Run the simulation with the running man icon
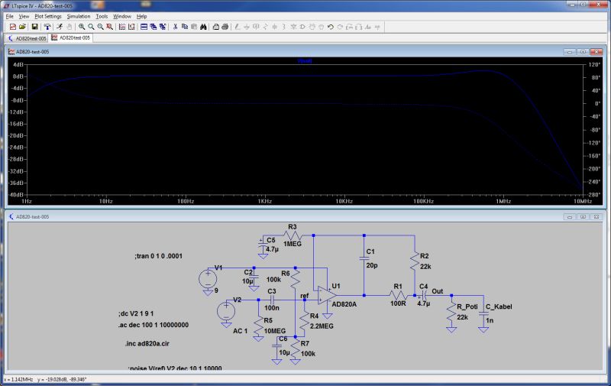Image resolution: width=611 pixels, height=386 pixels. (60, 27)
